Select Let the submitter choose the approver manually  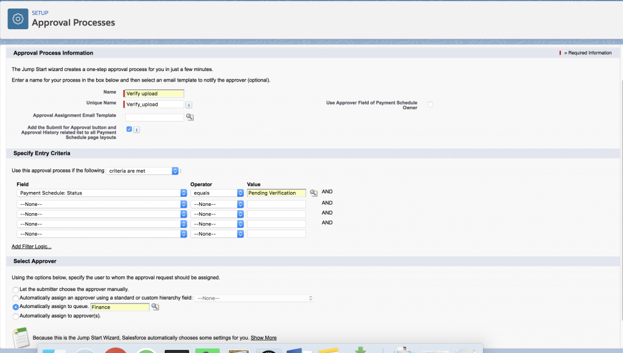pyautogui.click(x=16, y=289)
